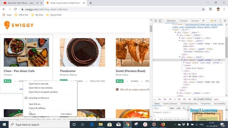This screenshot has height=128, width=228.
Task: Open File Explorer from taskbar
Action: [x=100, y=124]
